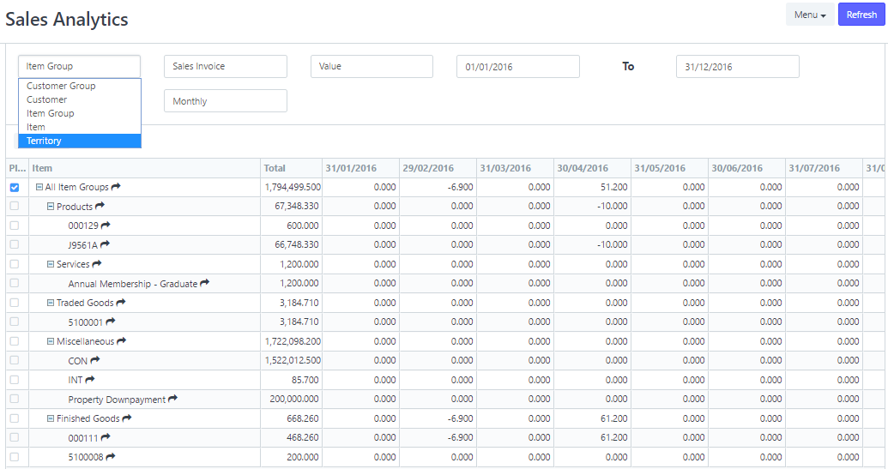
Task: Click All Item Groups total 1,794,499.500
Action: 293,187
